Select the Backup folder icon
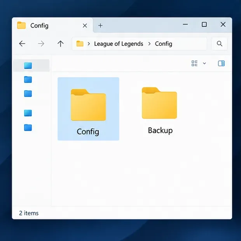 [x=159, y=103]
